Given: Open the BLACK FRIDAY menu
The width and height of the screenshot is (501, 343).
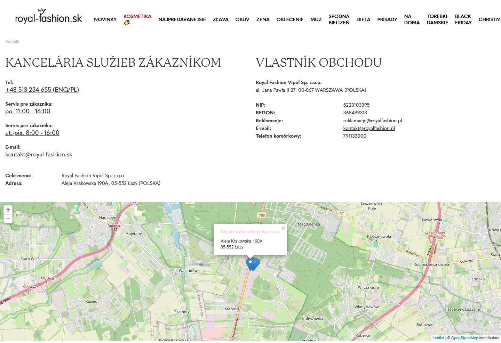Looking at the screenshot, I should pos(463,19).
